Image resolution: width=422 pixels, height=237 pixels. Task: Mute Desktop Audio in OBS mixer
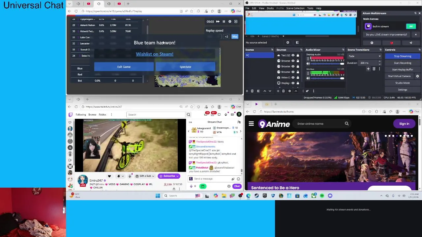coord(308,63)
